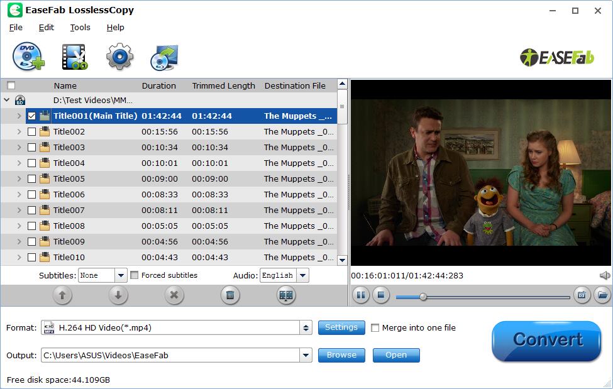
Task: Toggle Merge into one file checkbox
Action: point(375,327)
